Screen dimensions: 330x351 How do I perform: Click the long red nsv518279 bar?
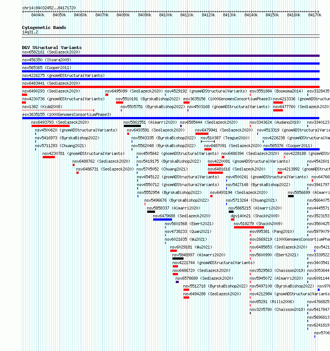[x=249, y=227]
